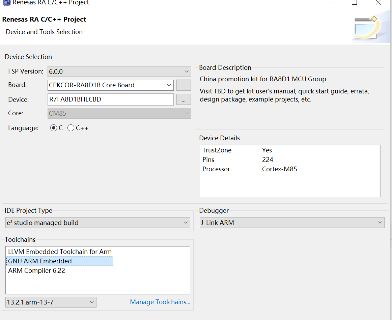Open the Debugger J-Link ARM dropdown
Viewport: 392px width, 320px height.
point(292,223)
